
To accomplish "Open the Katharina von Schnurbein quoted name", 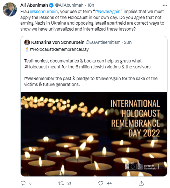I will 58,42.
